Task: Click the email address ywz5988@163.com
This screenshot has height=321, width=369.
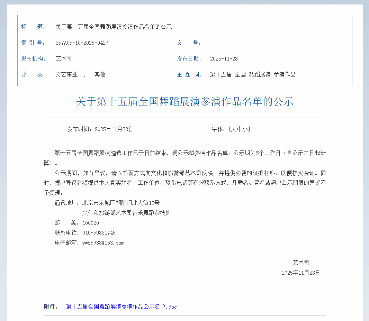Action: click(103, 243)
